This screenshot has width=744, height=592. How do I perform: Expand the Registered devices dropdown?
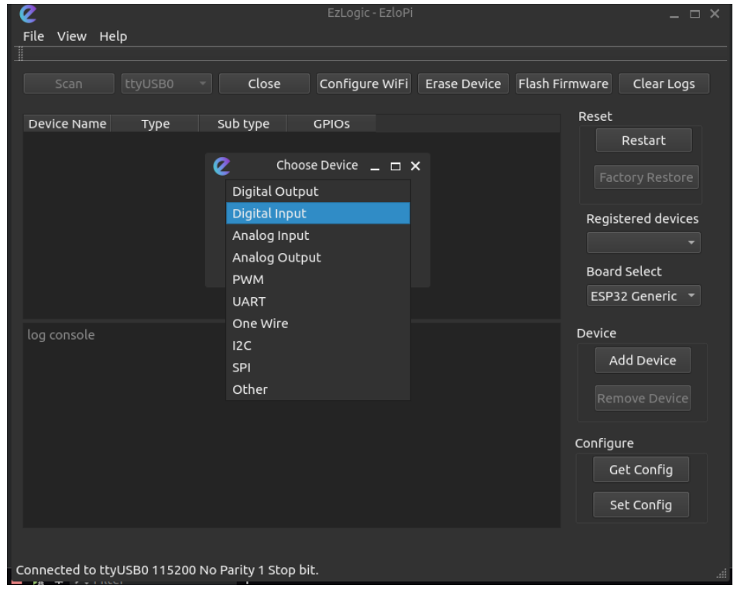point(643,243)
